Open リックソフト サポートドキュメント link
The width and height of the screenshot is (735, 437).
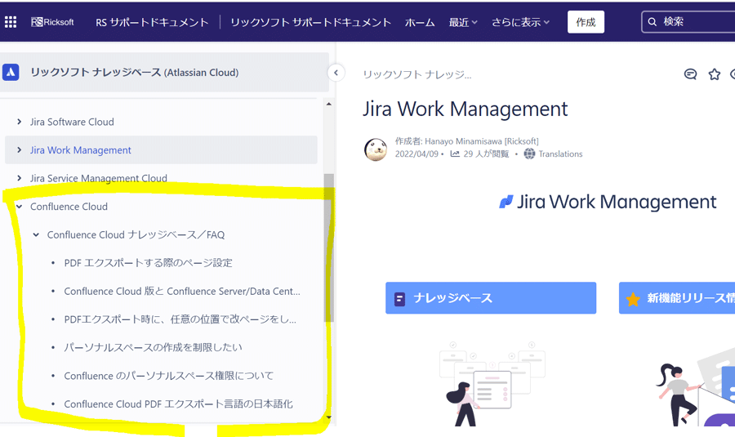click(x=310, y=22)
